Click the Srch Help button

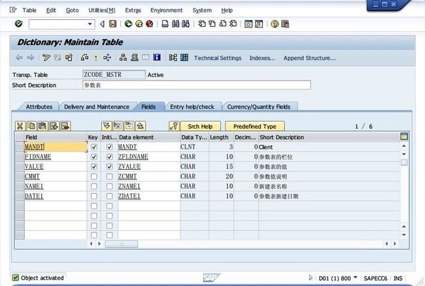pyautogui.click(x=200, y=126)
